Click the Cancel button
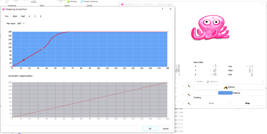This screenshot has width=267, height=134. pyautogui.click(x=166, y=129)
